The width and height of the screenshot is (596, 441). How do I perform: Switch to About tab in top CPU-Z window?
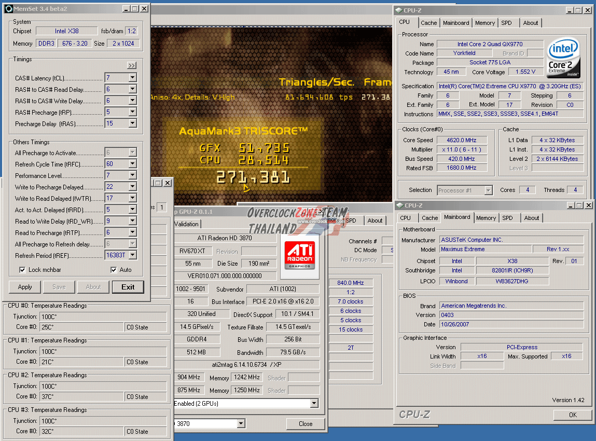point(530,23)
